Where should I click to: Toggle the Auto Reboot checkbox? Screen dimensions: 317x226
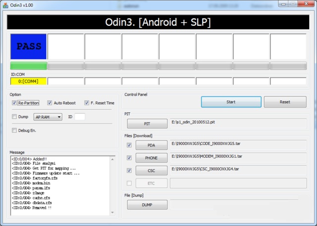[50, 103]
